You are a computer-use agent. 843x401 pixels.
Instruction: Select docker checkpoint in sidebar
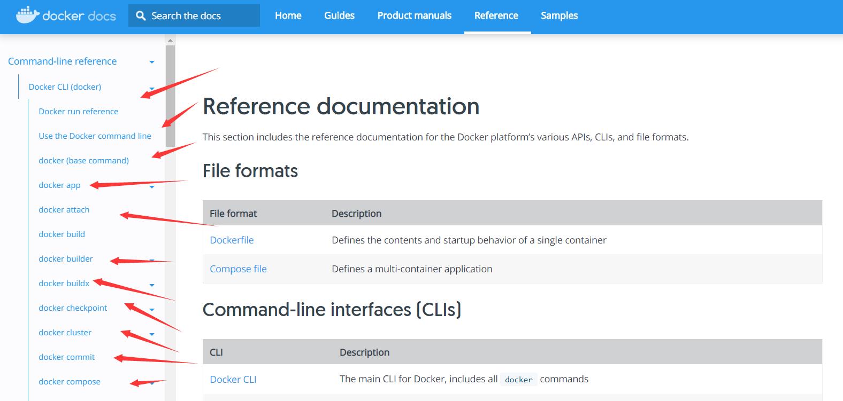point(73,308)
